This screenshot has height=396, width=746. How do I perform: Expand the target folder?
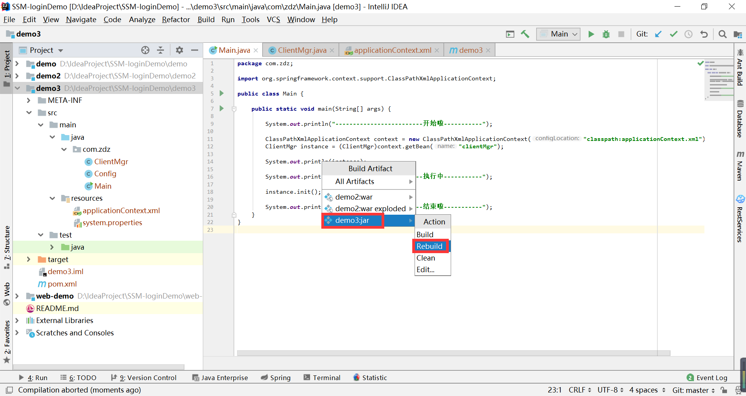tap(29, 259)
